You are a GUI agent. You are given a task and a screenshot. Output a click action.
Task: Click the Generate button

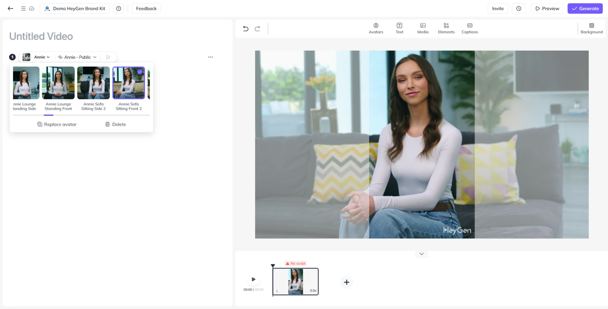585,8
